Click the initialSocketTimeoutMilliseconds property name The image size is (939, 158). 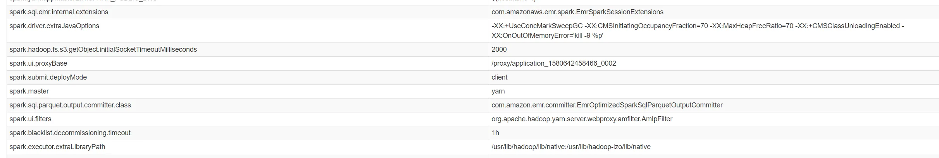[x=103, y=49]
